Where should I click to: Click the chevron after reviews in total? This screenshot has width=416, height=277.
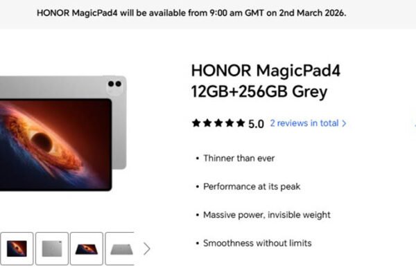pos(344,123)
